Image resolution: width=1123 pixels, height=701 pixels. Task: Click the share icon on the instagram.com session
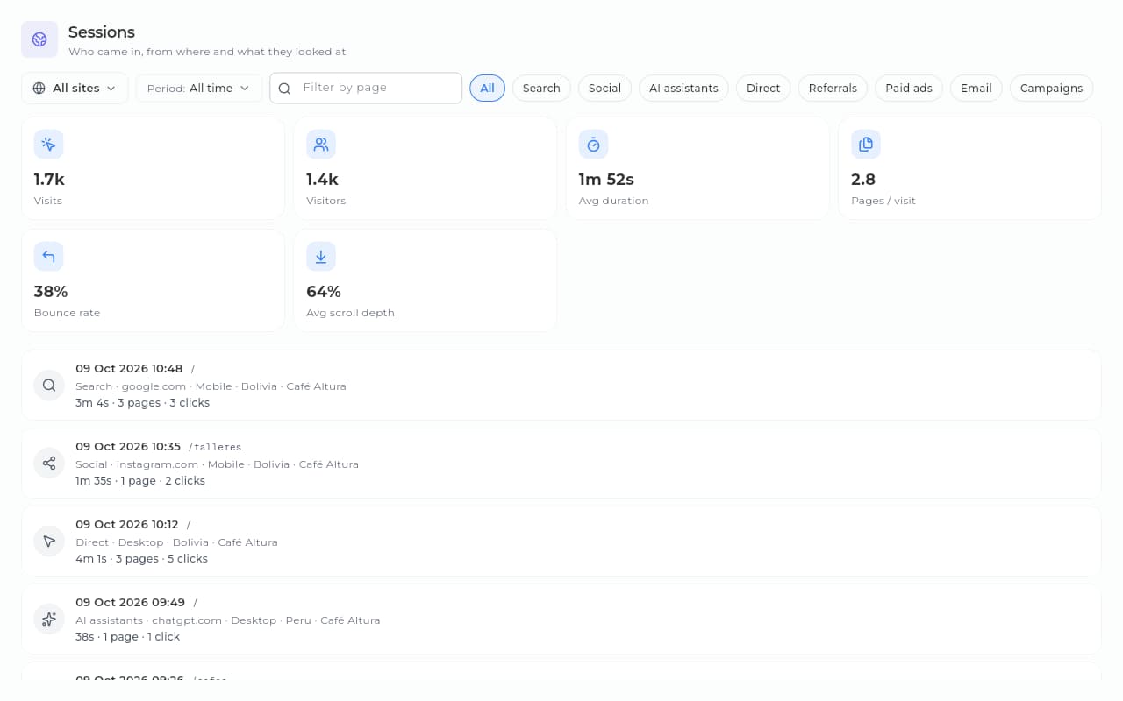49,464
